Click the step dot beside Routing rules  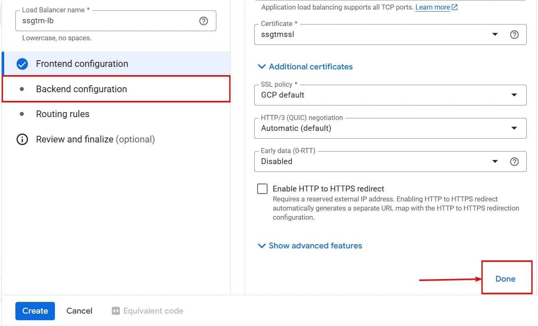click(22, 114)
